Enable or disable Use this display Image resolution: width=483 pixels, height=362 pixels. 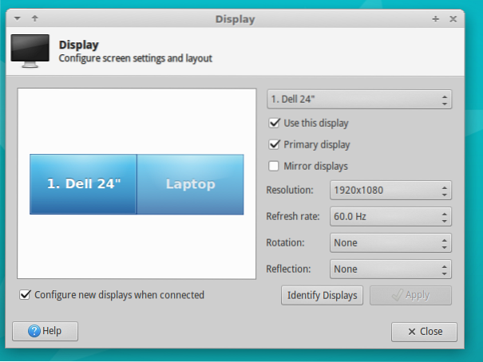click(x=275, y=124)
